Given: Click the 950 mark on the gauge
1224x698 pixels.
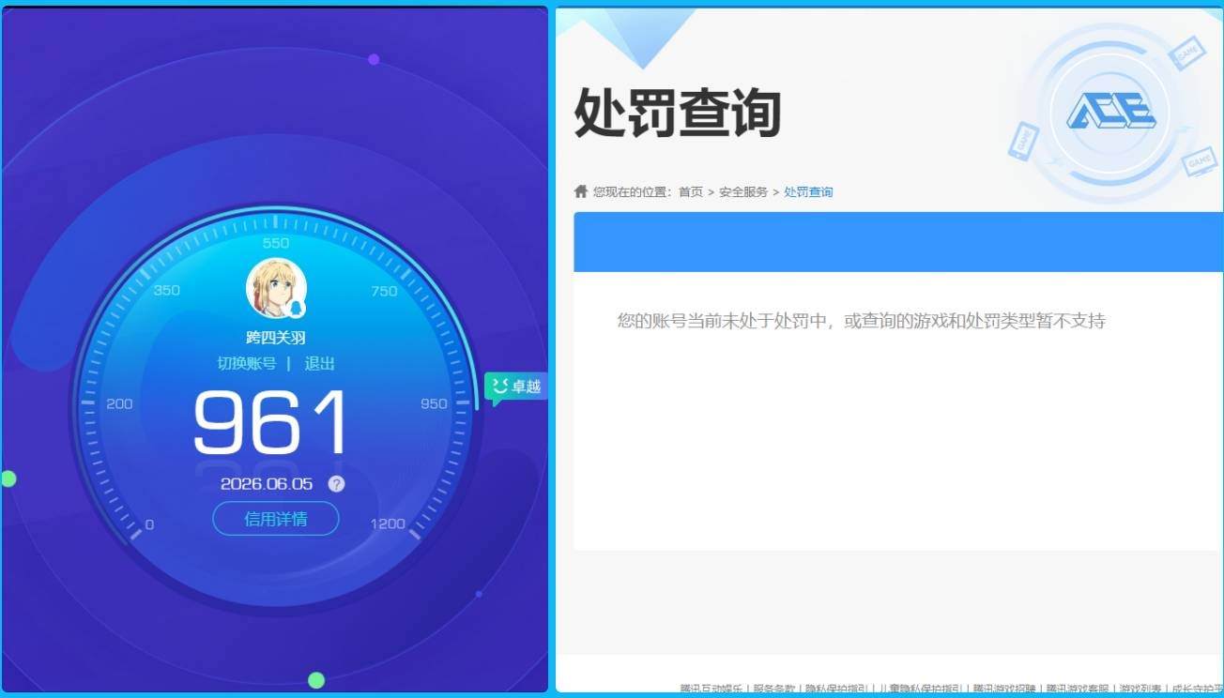Looking at the screenshot, I should [x=434, y=403].
